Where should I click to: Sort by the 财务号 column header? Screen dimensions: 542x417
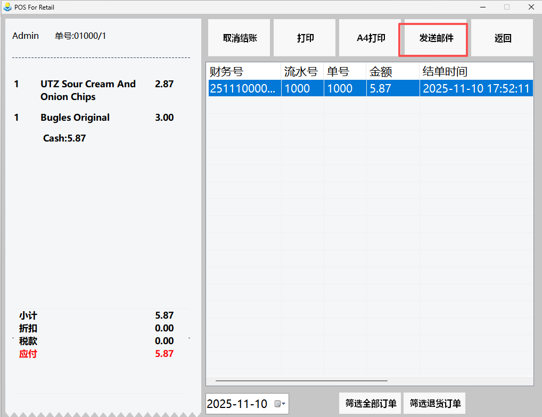pyautogui.click(x=243, y=71)
